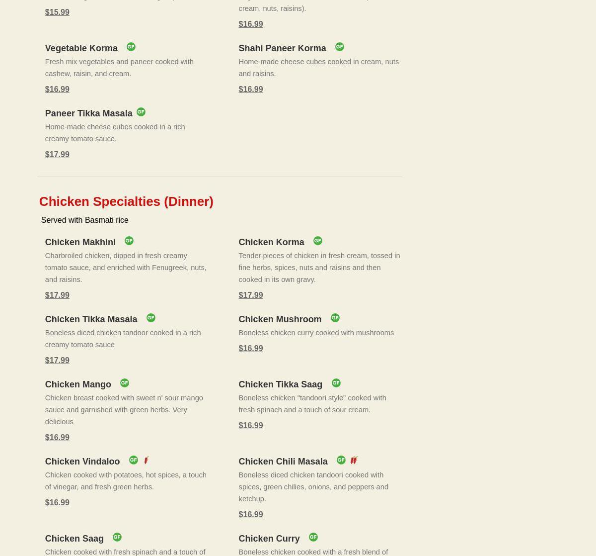Screen dimensions: 596x556
Task: Open the Chicken Saag menu item
Action: click(74, 539)
